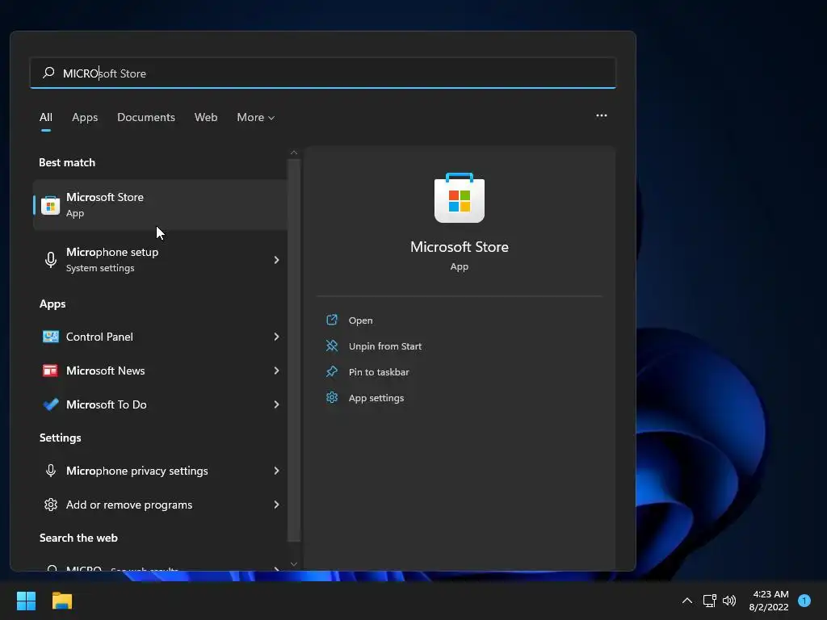Image resolution: width=827 pixels, height=620 pixels.
Task: Show hidden tray icons chevron
Action: [686, 601]
